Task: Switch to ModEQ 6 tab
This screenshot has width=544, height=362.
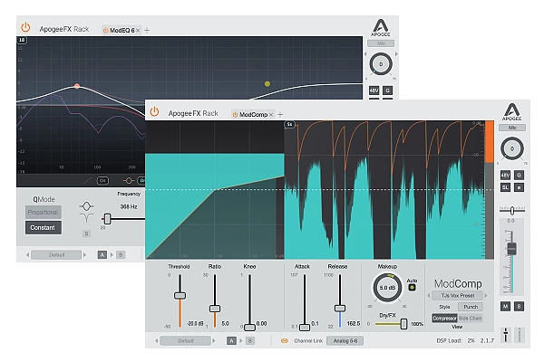Action: pyautogui.click(x=121, y=31)
